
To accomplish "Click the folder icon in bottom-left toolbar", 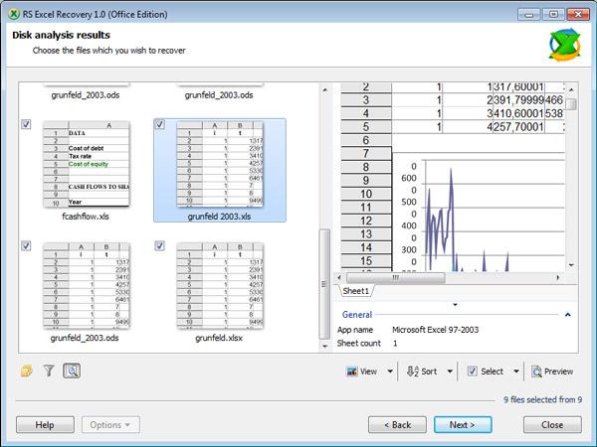I will pyautogui.click(x=27, y=372).
